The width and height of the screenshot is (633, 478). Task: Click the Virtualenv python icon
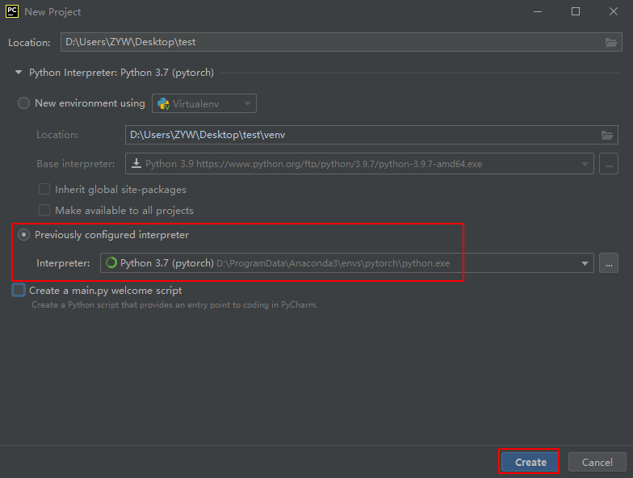[x=163, y=103]
